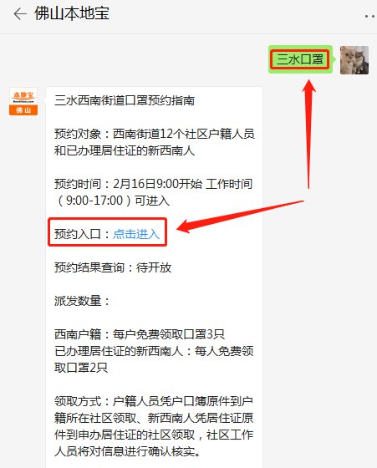Tap the red outline around 三水口罩
This screenshot has height=468, width=377.
300,59
